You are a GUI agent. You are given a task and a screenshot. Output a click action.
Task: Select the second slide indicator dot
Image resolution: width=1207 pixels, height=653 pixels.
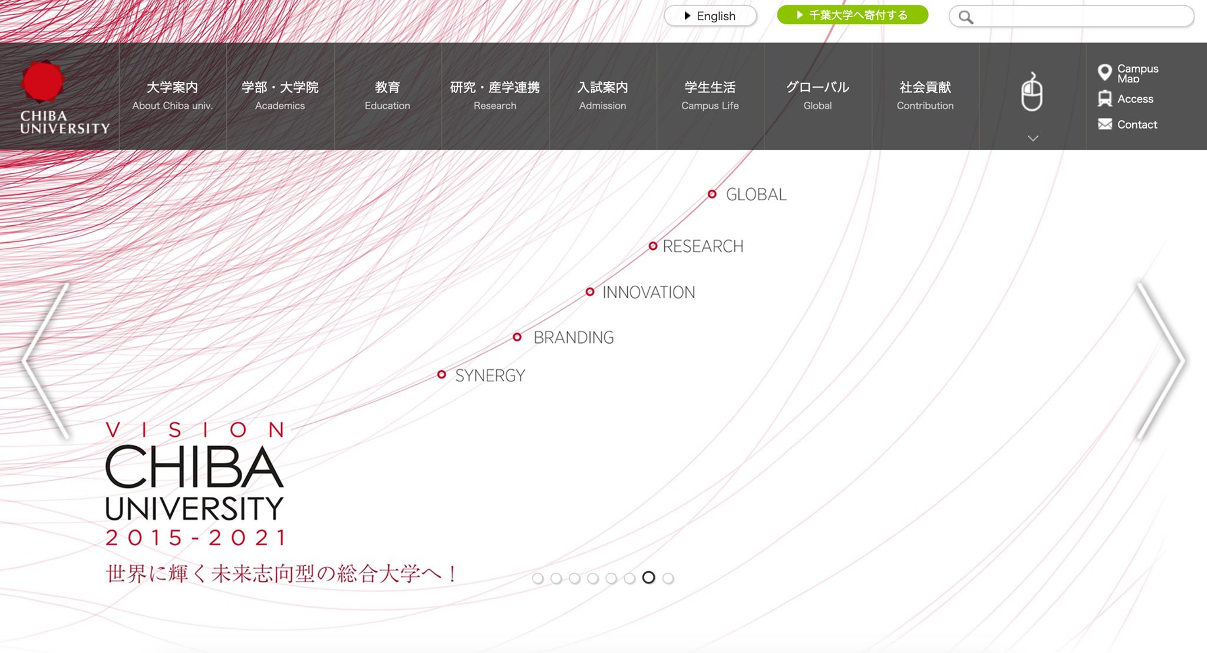tap(556, 578)
